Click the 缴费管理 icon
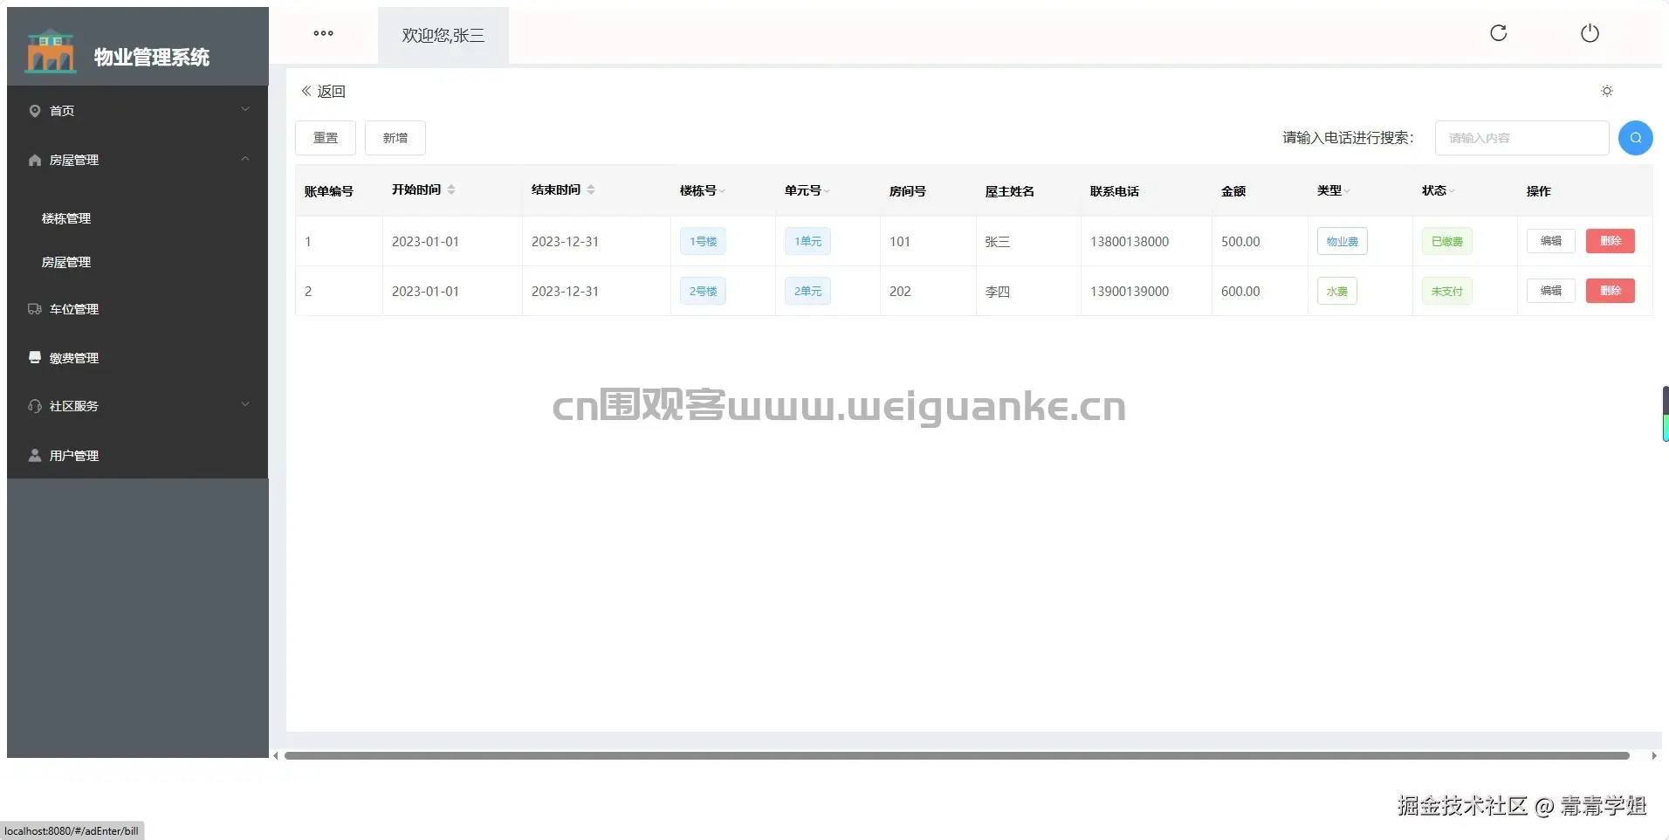This screenshot has height=840, width=1669. [35, 358]
